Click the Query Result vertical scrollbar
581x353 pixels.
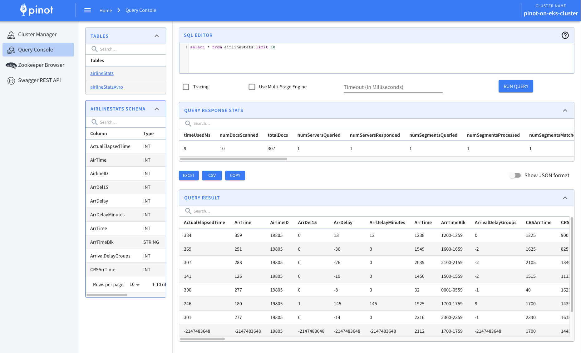pos(572,265)
